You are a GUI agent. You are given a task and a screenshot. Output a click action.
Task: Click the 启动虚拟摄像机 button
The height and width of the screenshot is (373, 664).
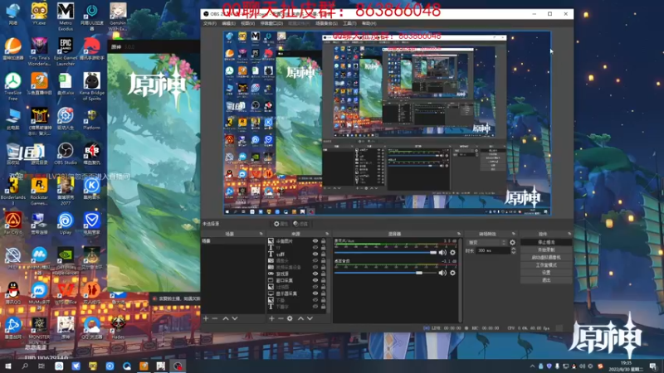pos(546,257)
